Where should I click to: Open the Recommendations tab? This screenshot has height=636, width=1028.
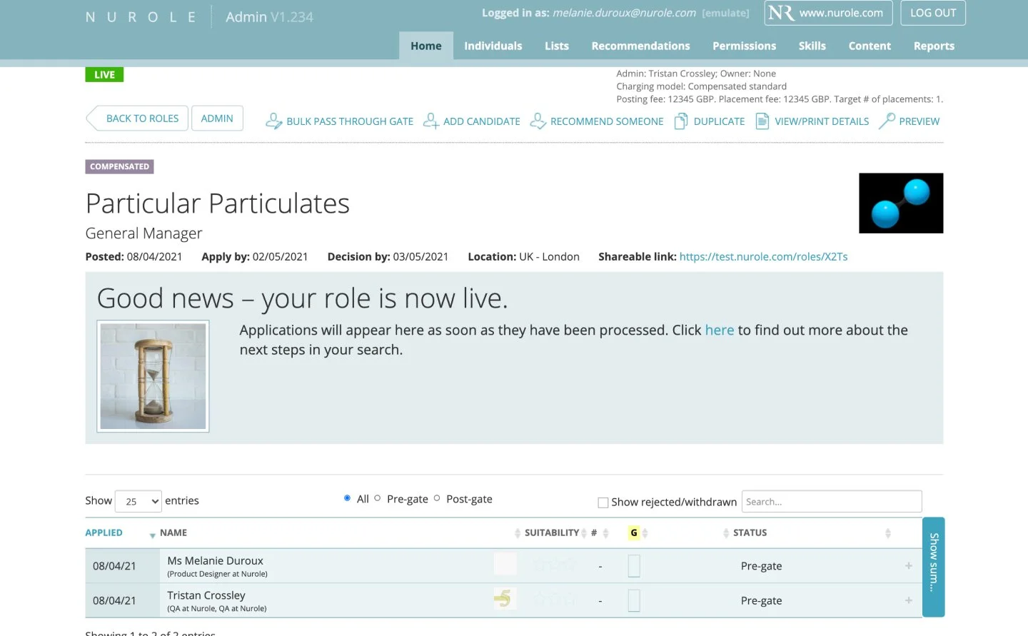click(x=640, y=46)
